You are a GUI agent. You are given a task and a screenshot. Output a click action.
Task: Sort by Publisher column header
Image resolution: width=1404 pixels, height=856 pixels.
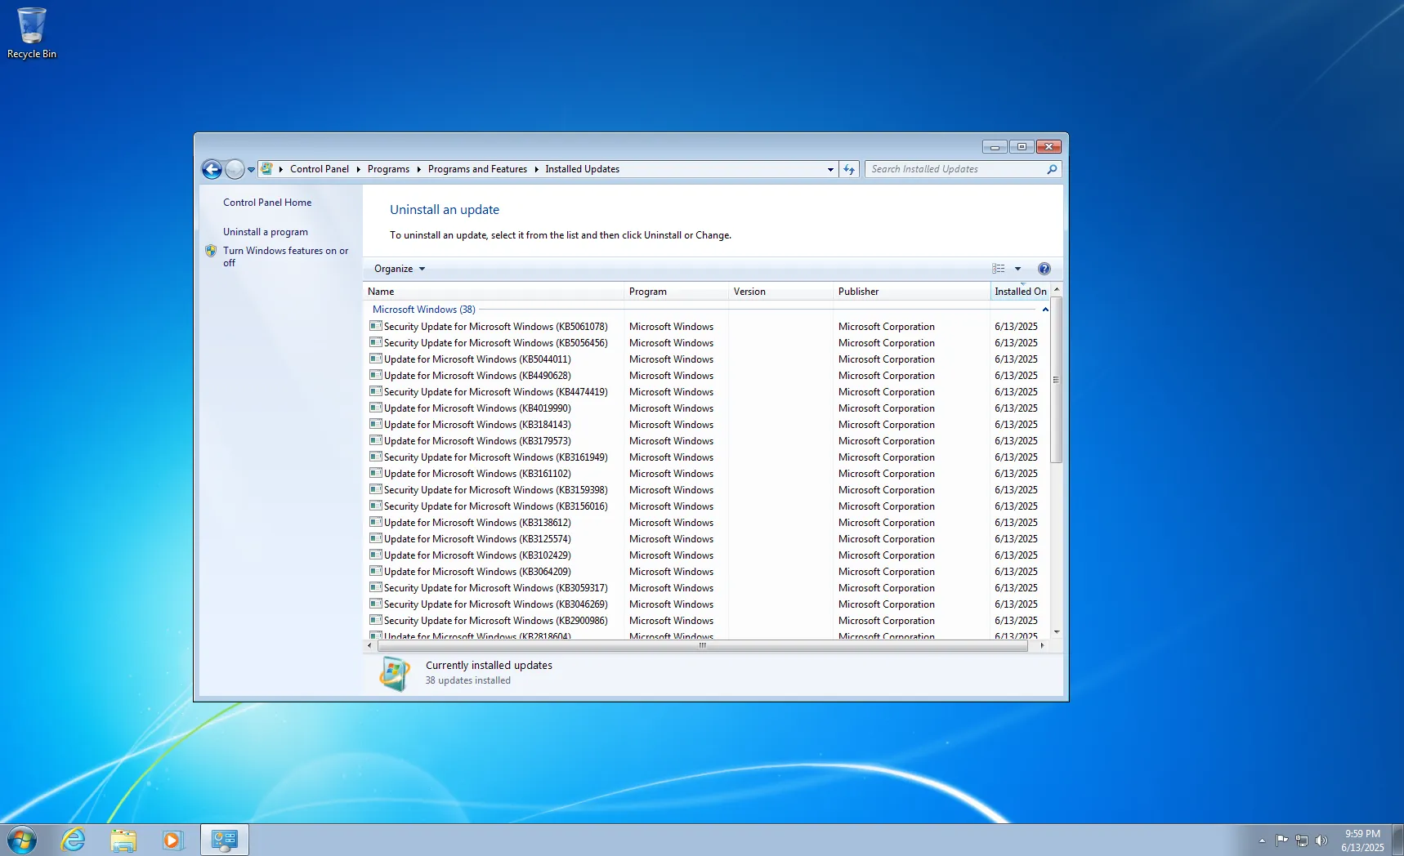(x=911, y=292)
